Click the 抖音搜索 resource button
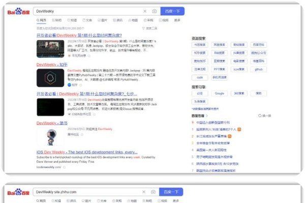The width and height of the screenshot is (305, 203). [239, 53]
